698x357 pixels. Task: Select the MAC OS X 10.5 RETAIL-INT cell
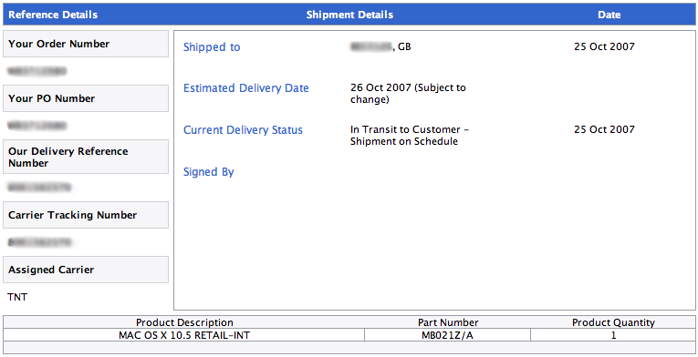click(183, 335)
